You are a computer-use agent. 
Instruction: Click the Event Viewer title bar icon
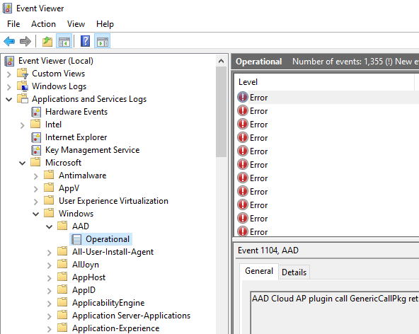click(7, 8)
